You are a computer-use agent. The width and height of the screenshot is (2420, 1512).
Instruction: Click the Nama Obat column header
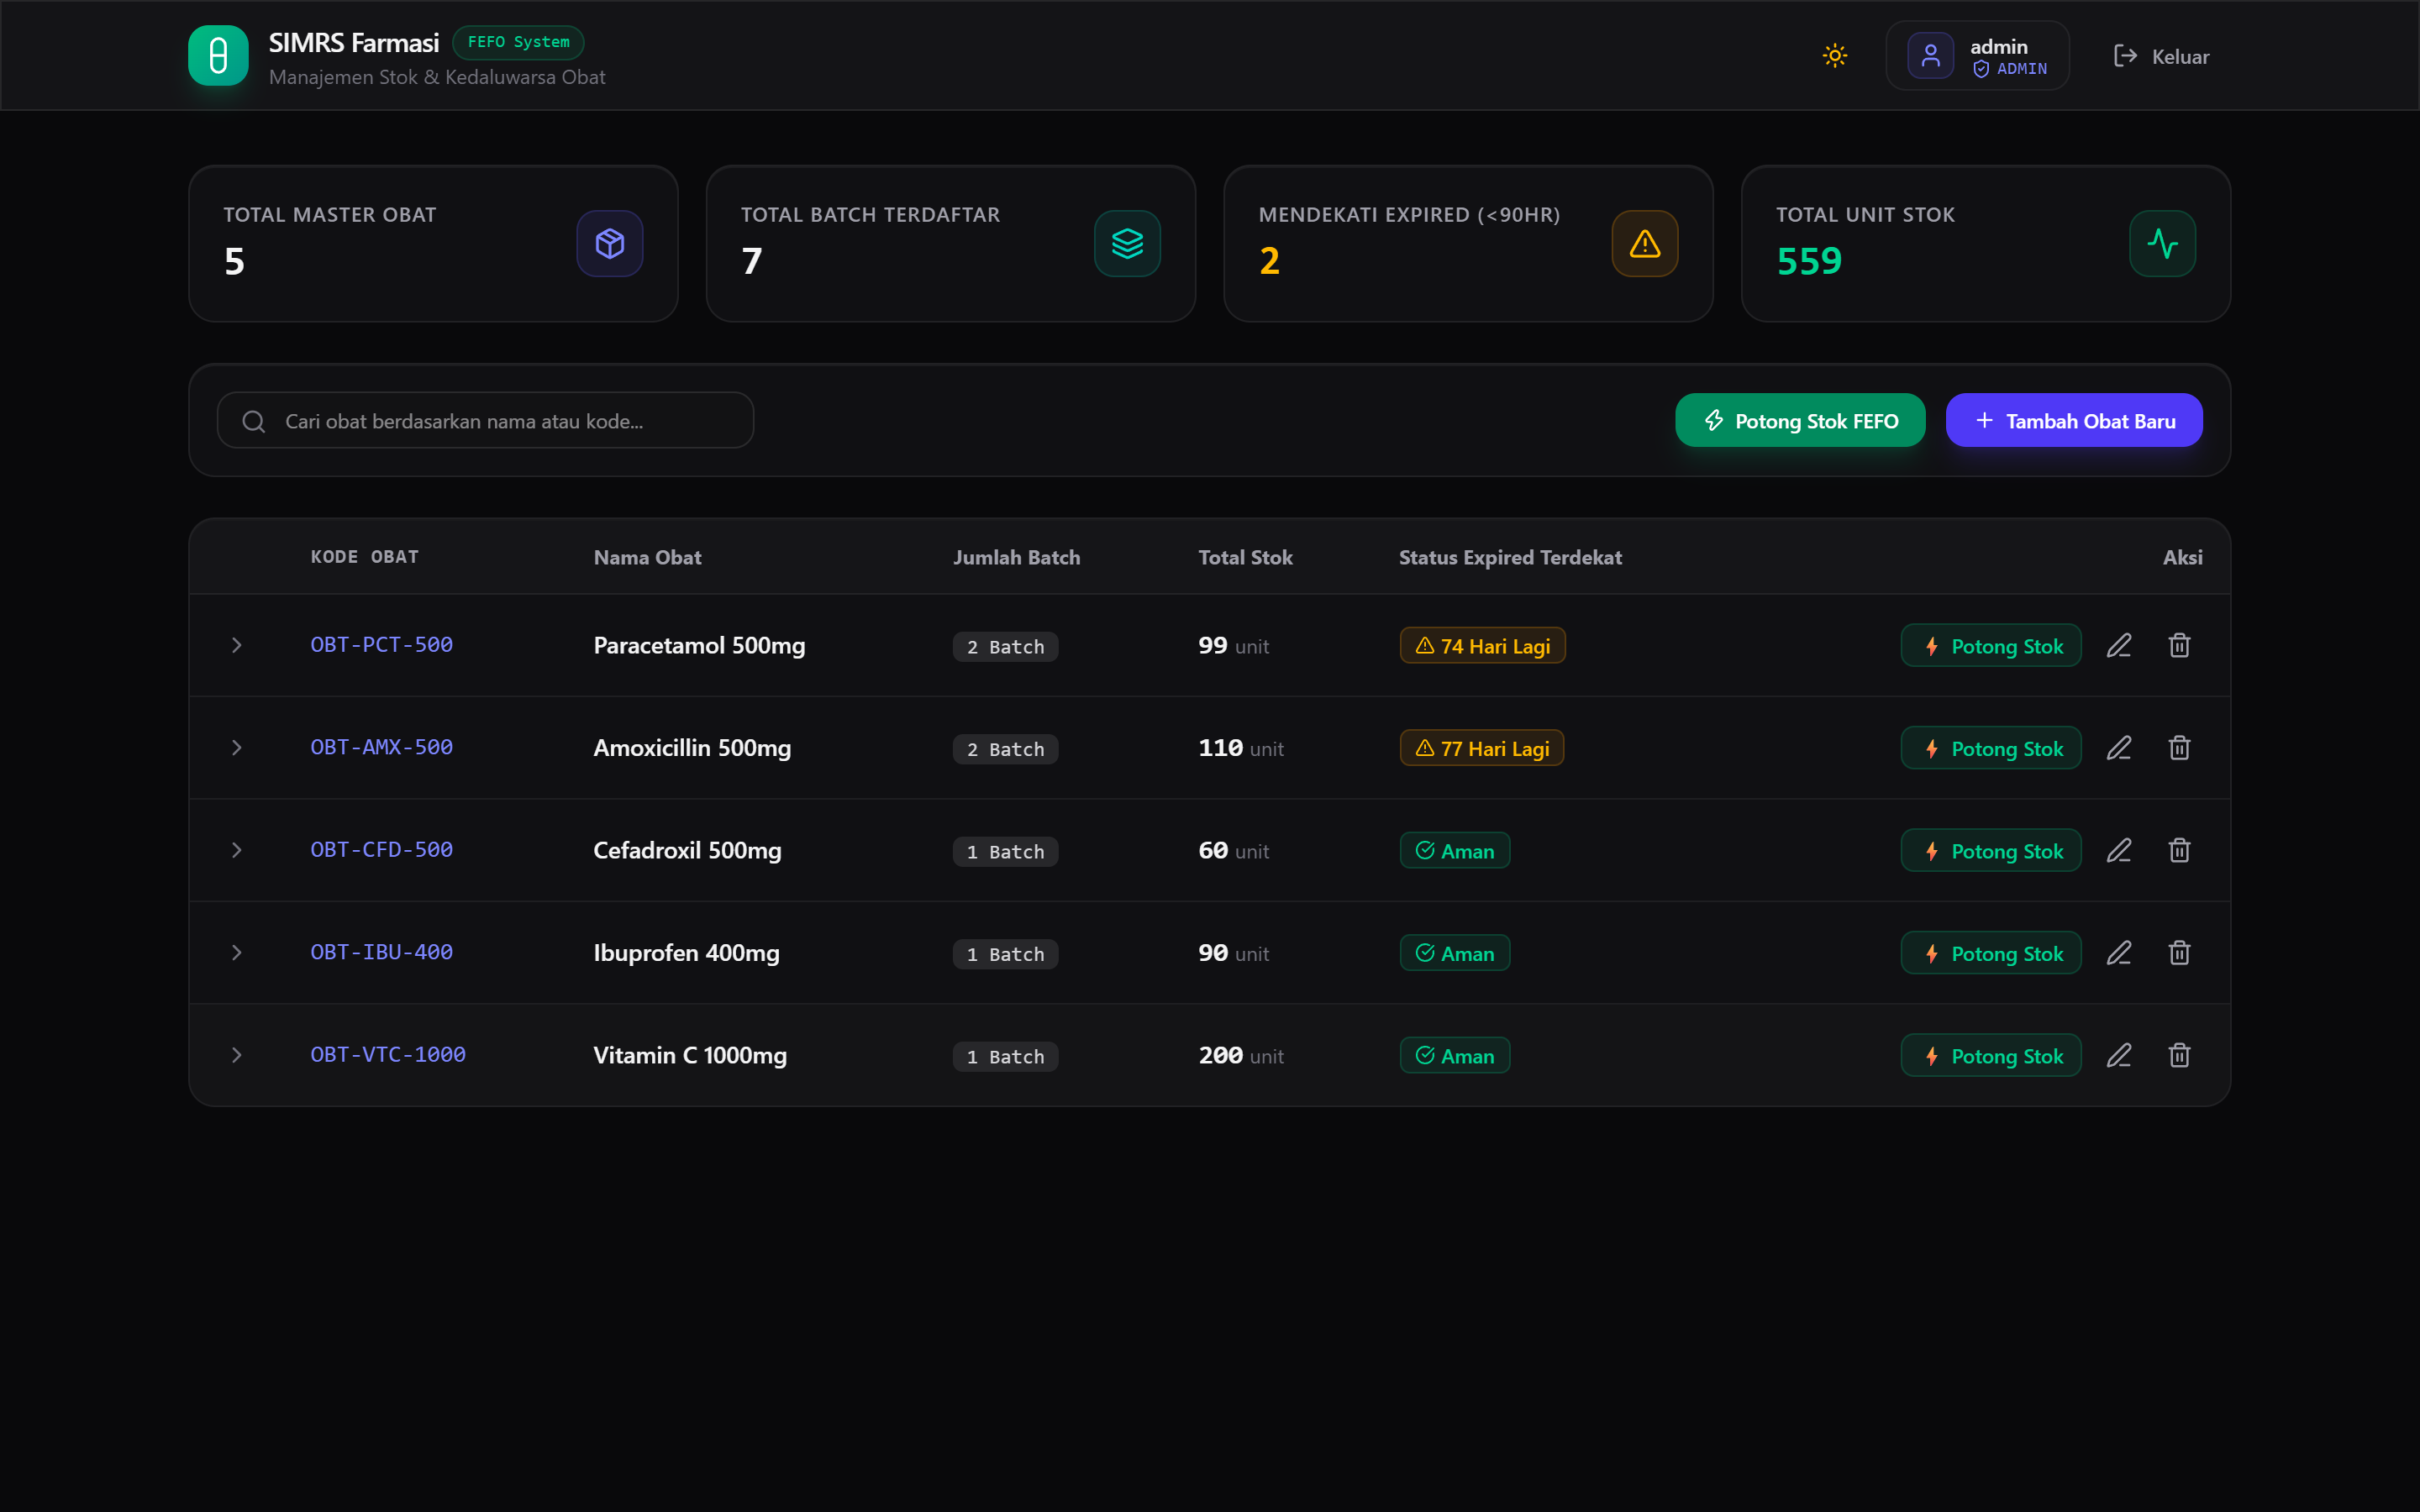647,557
